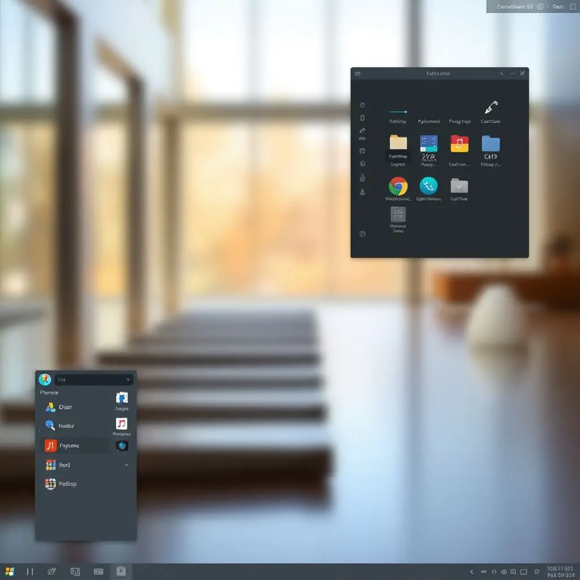The width and height of the screenshot is (580, 580).
Task: Expand the chevron next to the colorful grid entry
Action: 126,464
